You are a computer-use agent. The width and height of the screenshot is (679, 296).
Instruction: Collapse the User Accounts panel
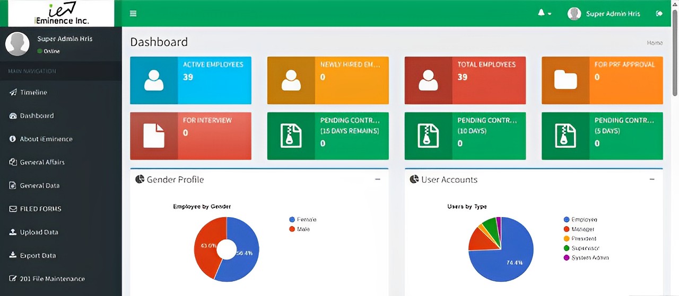click(652, 180)
